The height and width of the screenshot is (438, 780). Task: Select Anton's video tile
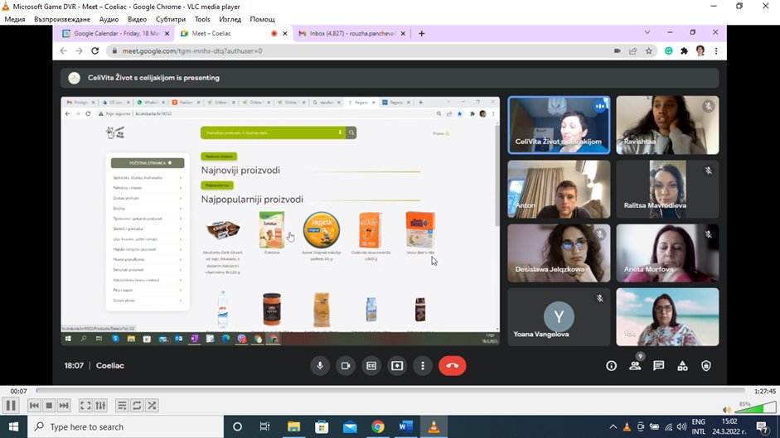[559, 190]
